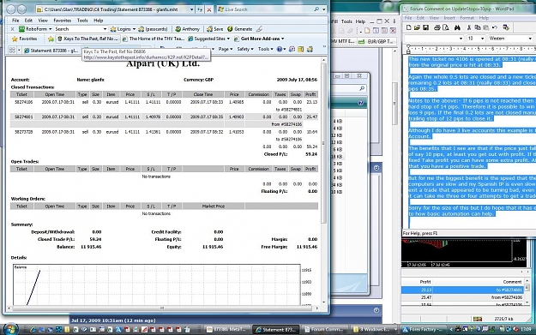The width and height of the screenshot is (536, 335).
Task: Click the WordPad New document icon
Action: point(408,27)
